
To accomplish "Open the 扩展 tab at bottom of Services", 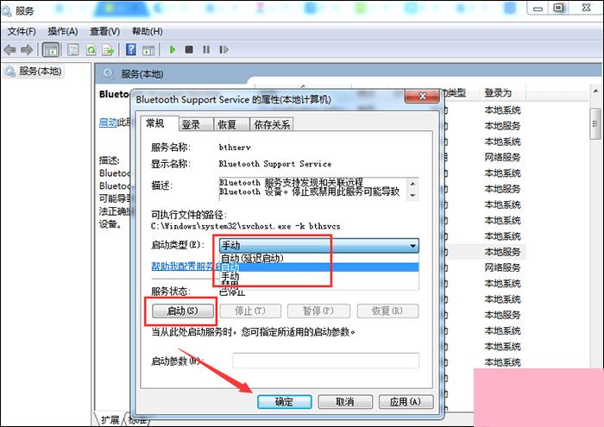I will (110, 419).
